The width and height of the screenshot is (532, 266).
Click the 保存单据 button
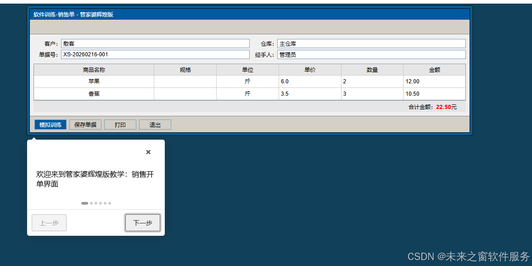click(x=85, y=125)
